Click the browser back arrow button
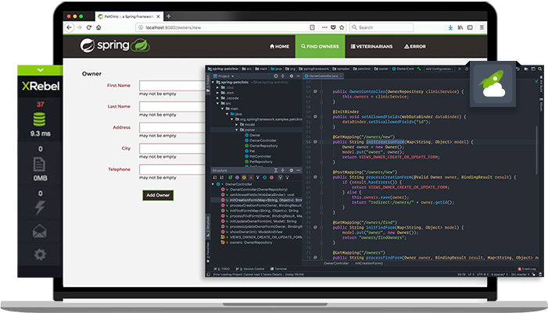Screen dimensions: 548x313 click(70, 27)
